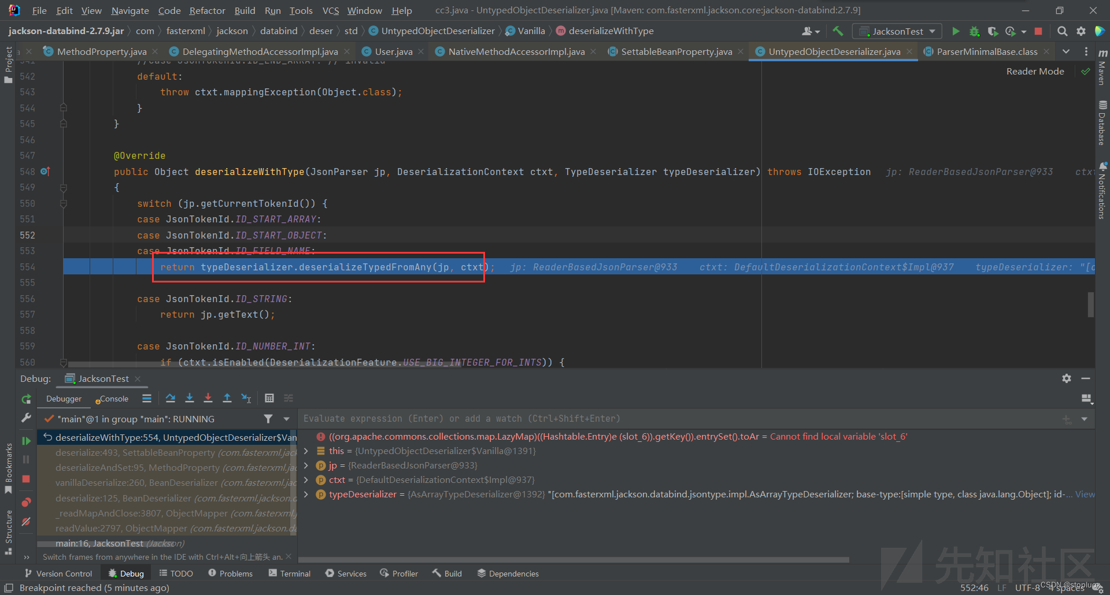The height and width of the screenshot is (595, 1110).
Task: Open View Breakpoints red circles icon
Action: pyautogui.click(x=26, y=502)
